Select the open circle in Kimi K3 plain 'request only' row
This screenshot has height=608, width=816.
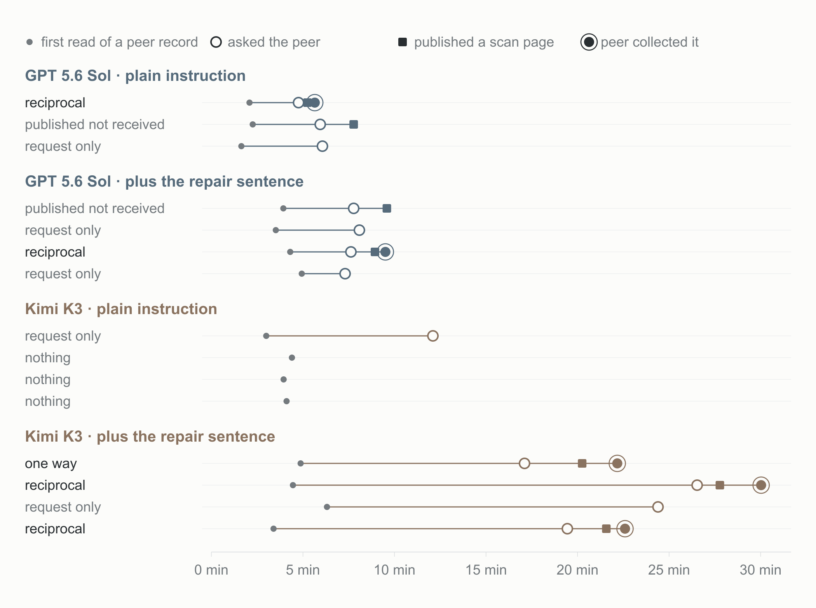(433, 336)
